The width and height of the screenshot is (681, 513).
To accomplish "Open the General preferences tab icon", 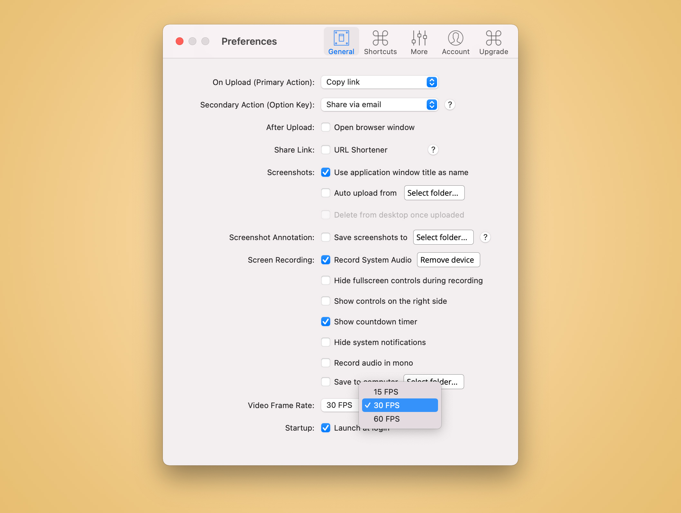I will coord(341,38).
